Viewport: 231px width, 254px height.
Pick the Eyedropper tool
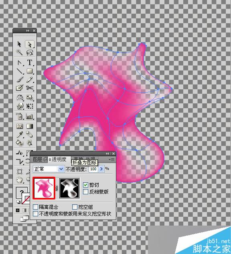click(x=20, y=135)
